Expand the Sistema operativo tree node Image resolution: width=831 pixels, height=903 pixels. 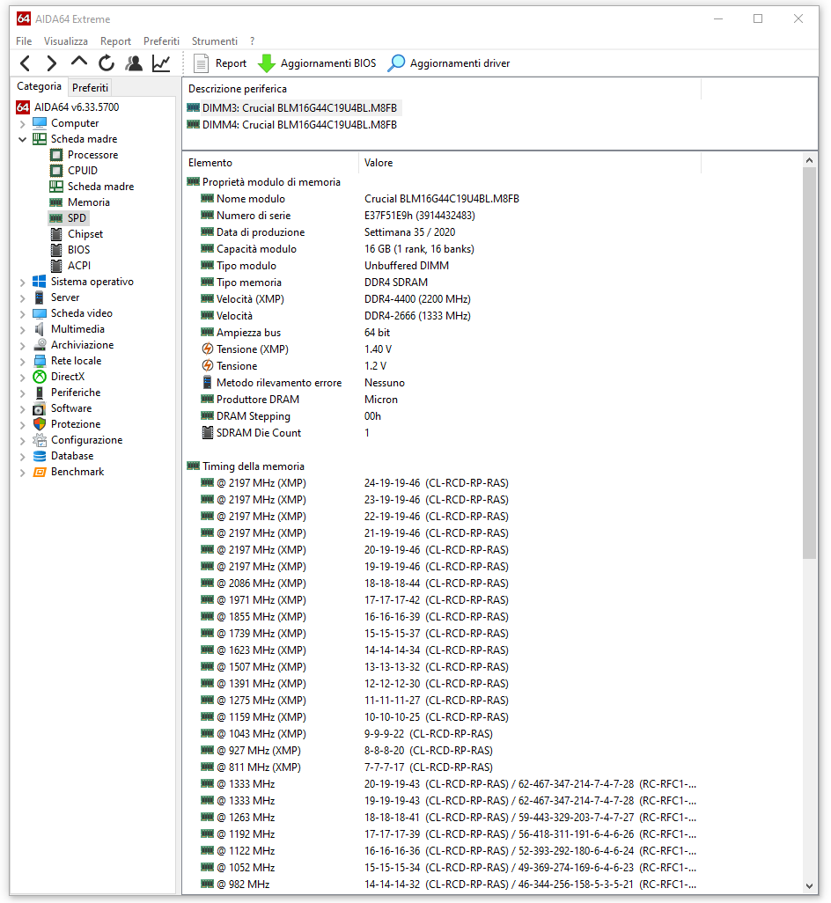[23, 283]
